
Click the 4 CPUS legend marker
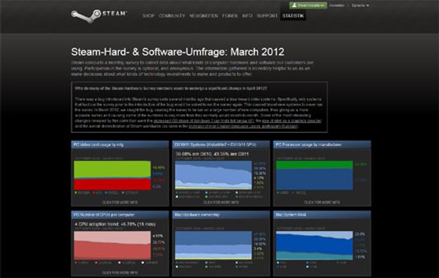tap(119, 263)
